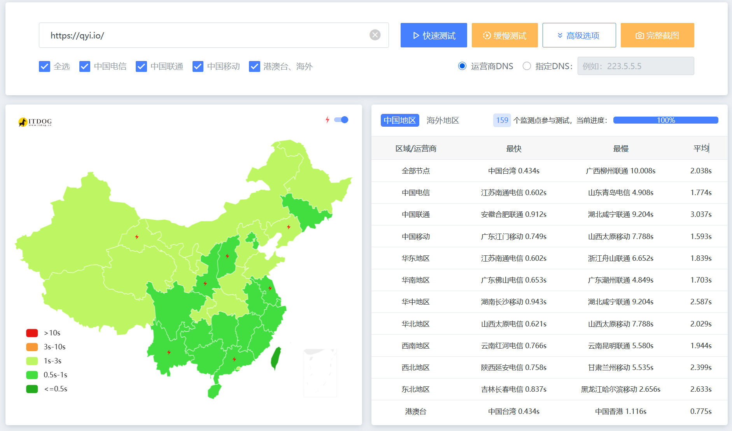The height and width of the screenshot is (431, 732).
Task: Click the lightning marker on Liaoning province
Action: 289,227
